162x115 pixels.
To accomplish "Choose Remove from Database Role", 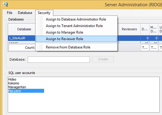I will click(x=76, y=47).
